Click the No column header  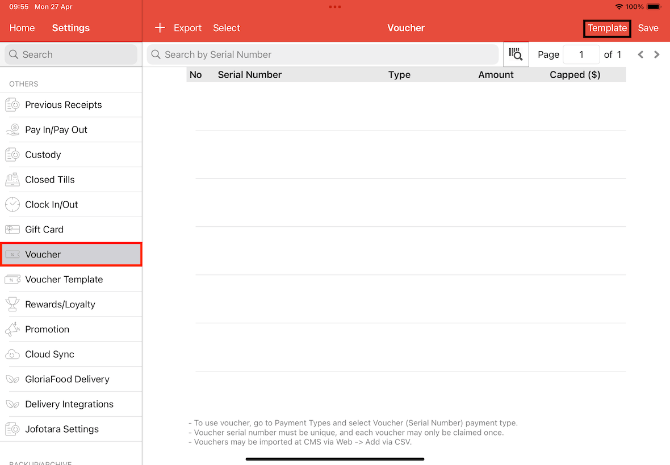[196, 75]
